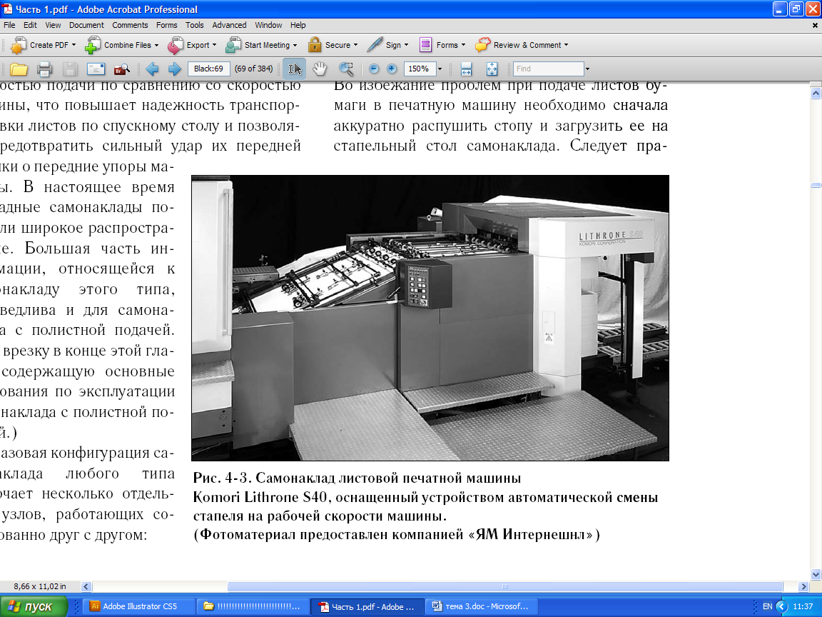Click the Windows Start button пуск

pyautogui.click(x=34, y=606)
